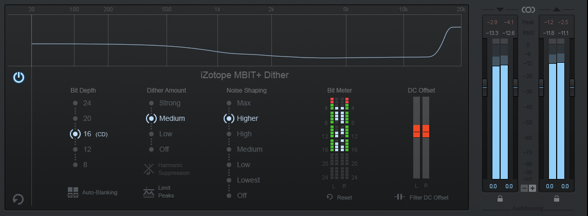
Task: Click the stereo link icon above meters
Action: pos(528,9)
